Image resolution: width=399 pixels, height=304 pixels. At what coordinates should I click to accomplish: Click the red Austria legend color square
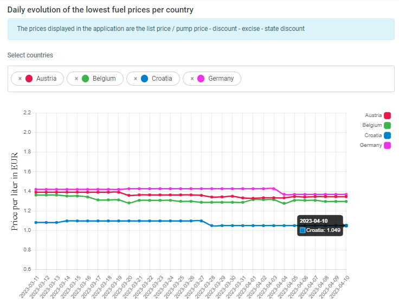click(x=388, y=115)
